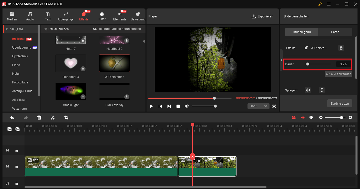
Task: Apply duration to all with Auf alle anwenden
Action: [x=338, y=74]
